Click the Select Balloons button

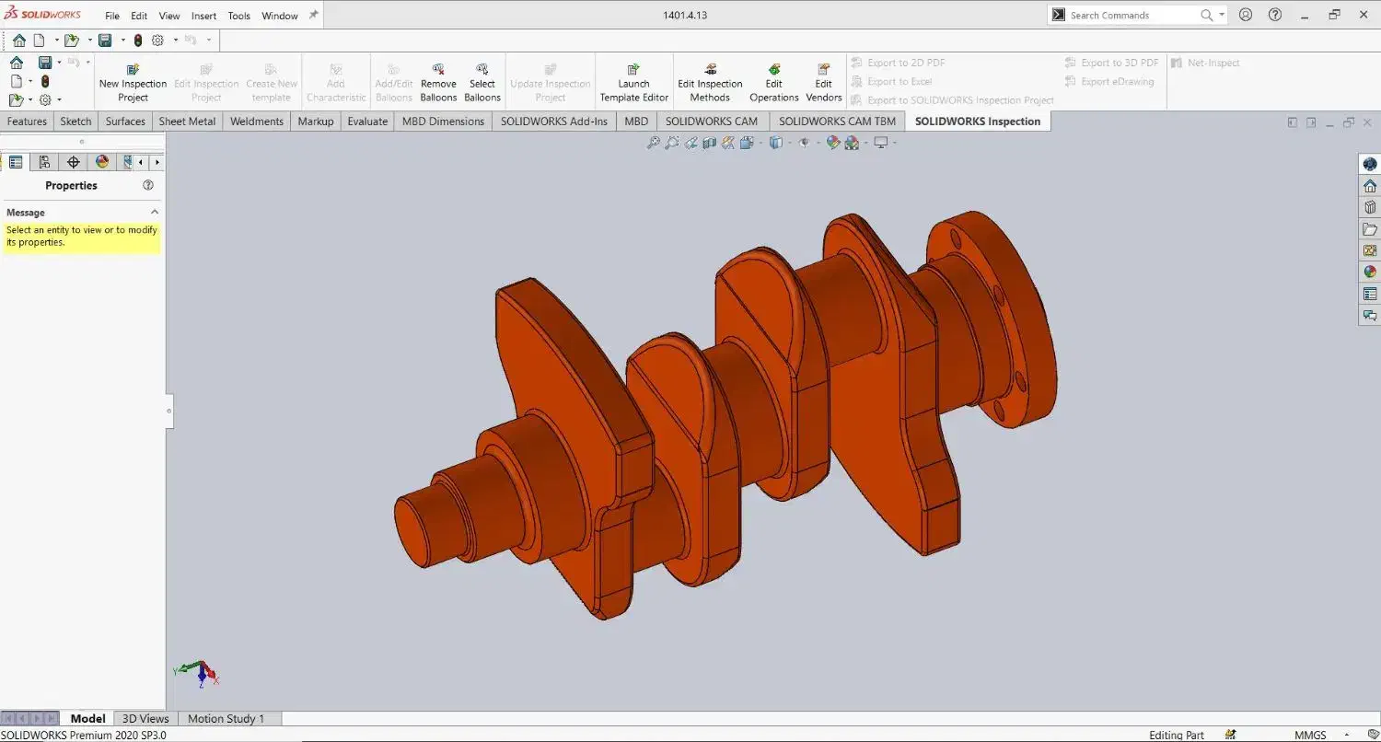[482, 83]
